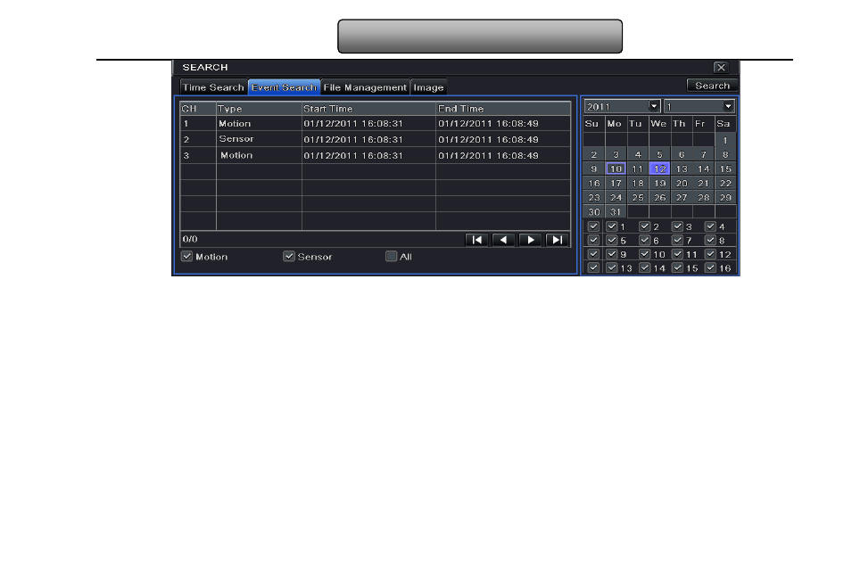Screen dimensions: 852x567
Task: Toggle channel 15 checkbox
Action: coord(677,267)
